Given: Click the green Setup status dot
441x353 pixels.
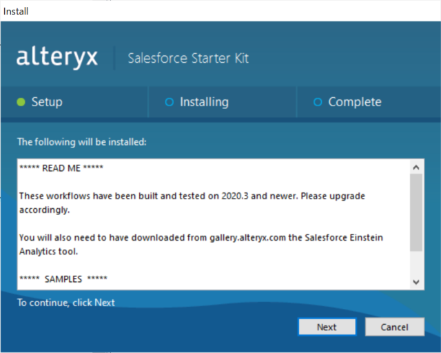Looking at the screenshot, I should pos(21,102).
